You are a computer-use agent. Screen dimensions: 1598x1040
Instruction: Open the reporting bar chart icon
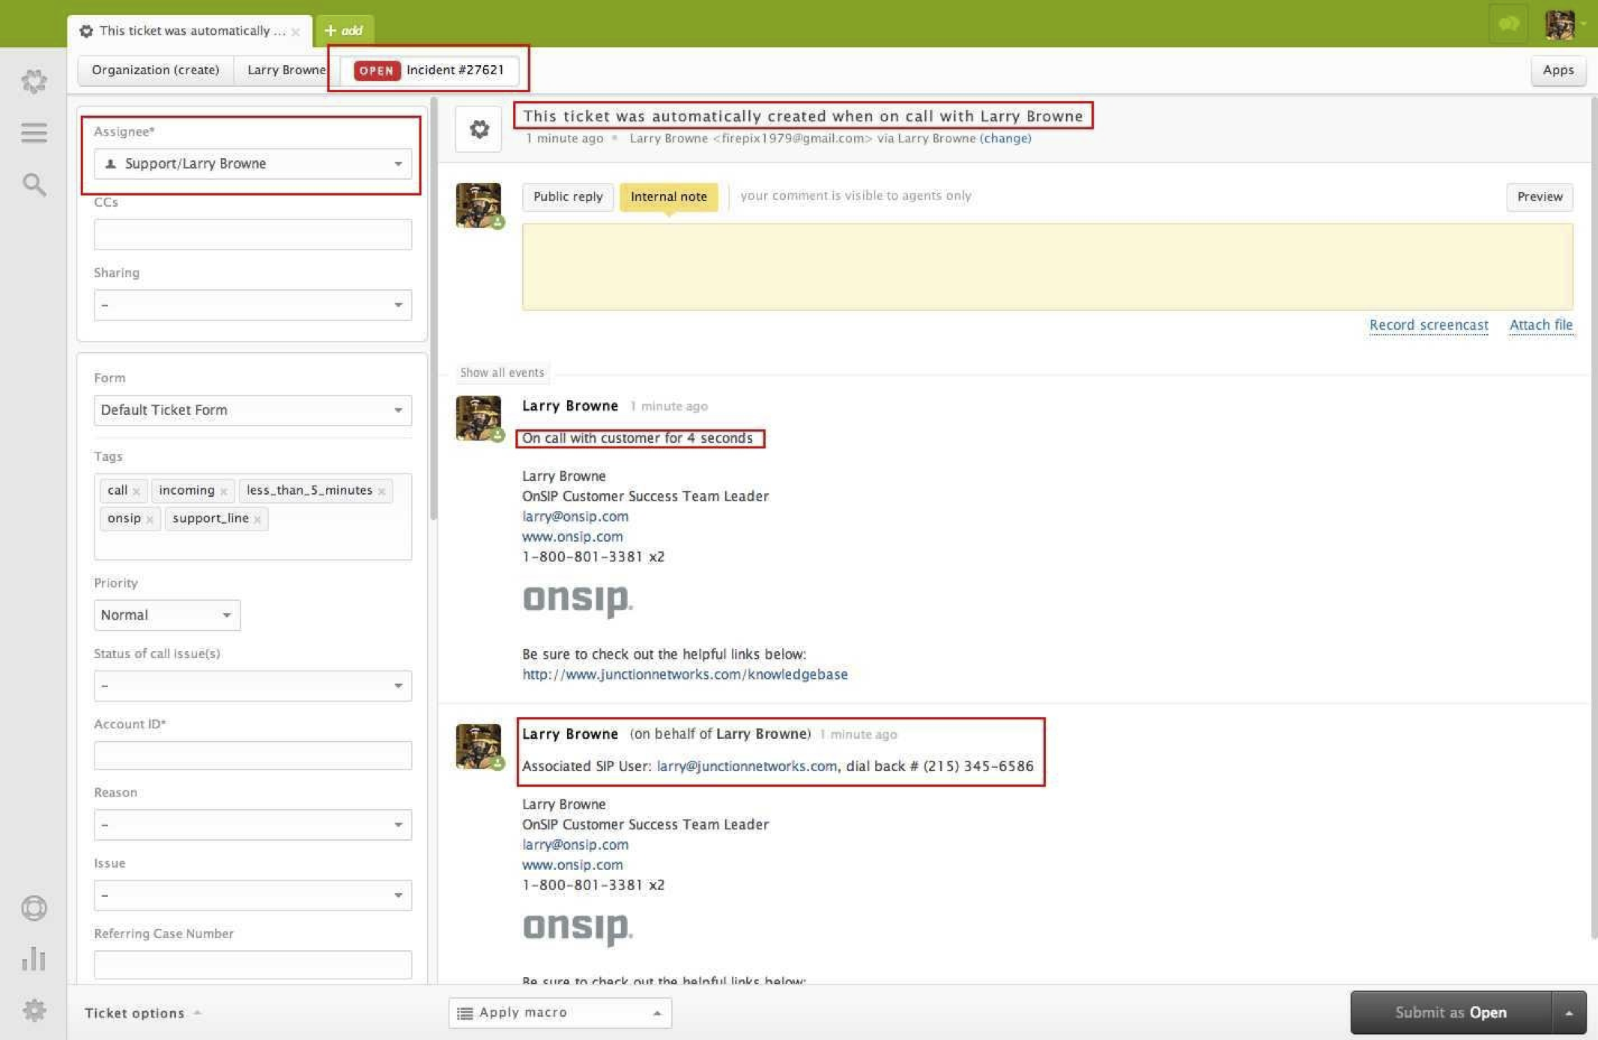pyautogui.click(x=34, y=958)
